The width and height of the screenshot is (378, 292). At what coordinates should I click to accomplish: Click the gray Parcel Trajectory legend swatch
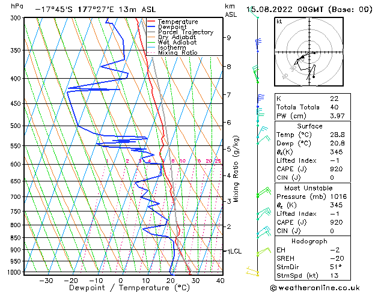(x=151, y=32)
